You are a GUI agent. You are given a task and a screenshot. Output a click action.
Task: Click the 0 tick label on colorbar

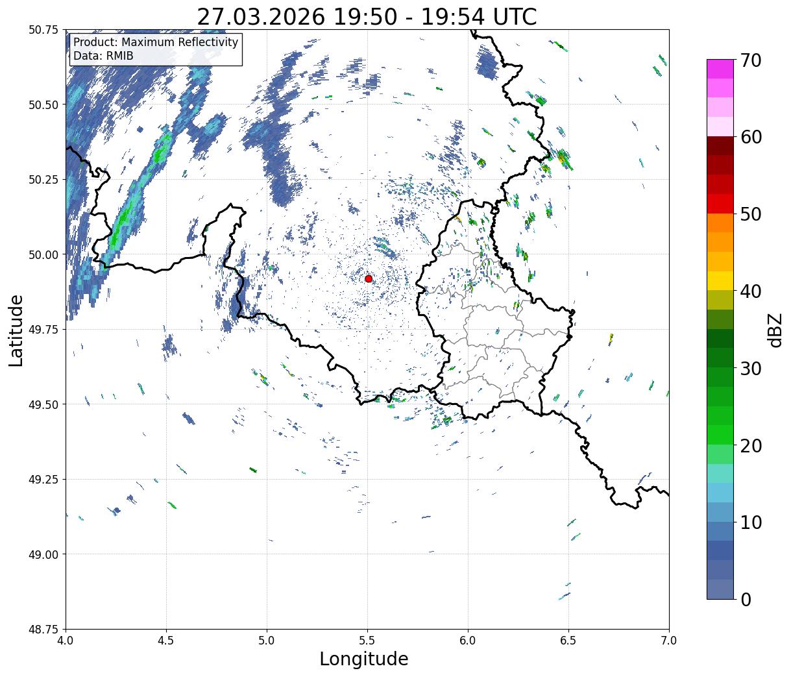point(746,600)
